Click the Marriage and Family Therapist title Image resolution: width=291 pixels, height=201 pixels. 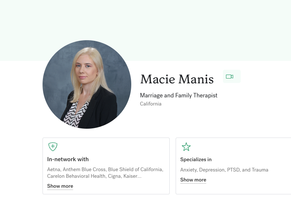pos(179,96)
